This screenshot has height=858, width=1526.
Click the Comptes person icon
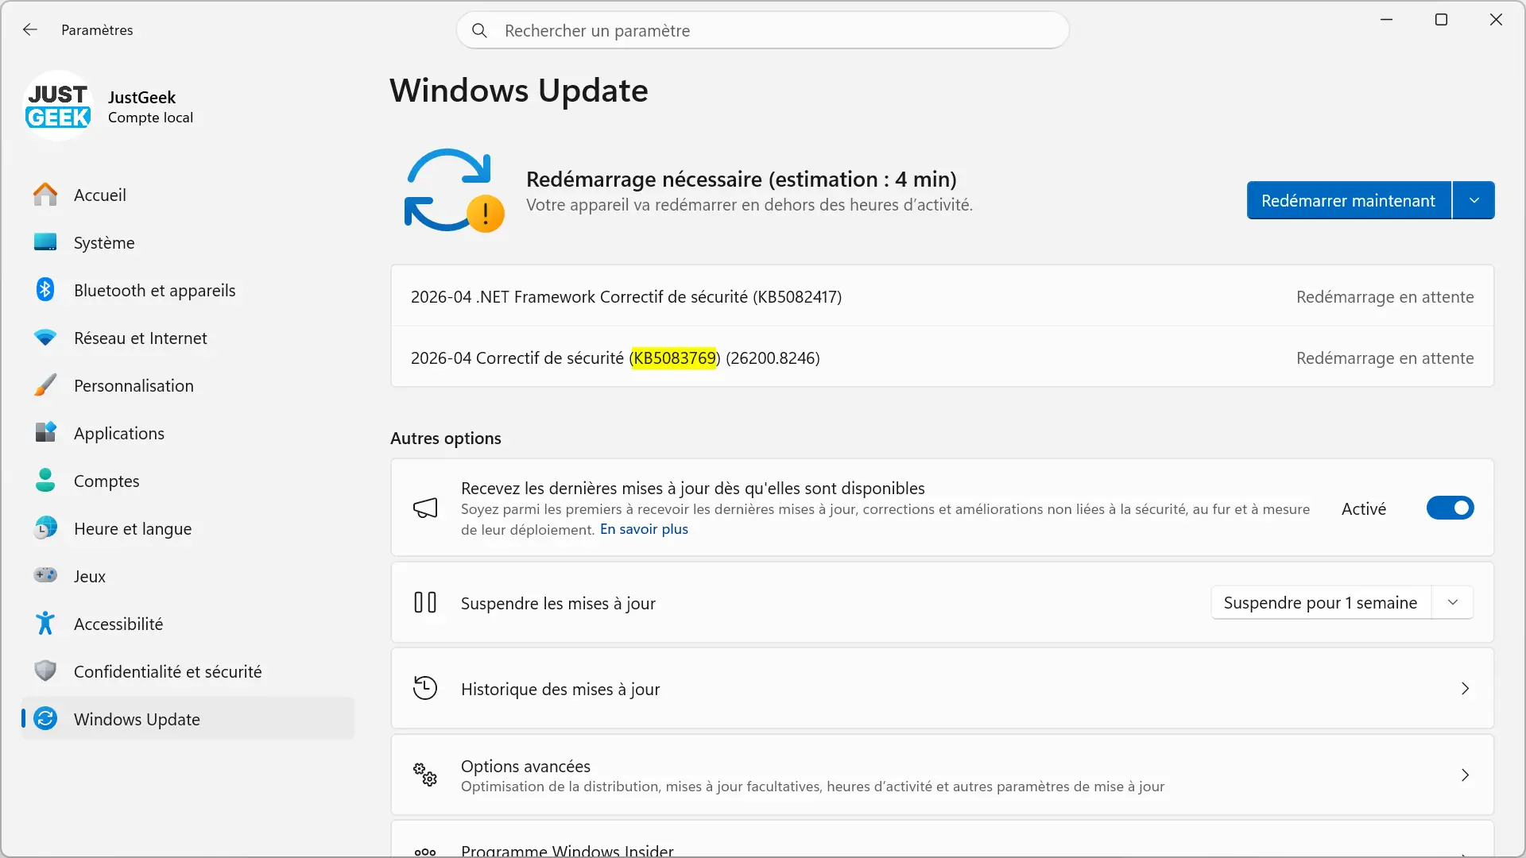(x=45, y=481)
